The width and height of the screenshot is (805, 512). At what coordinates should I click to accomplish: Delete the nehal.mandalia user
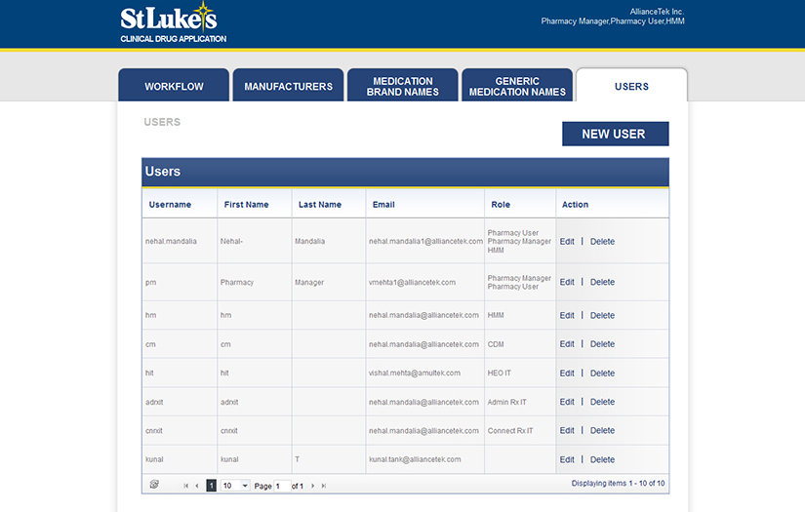[x=602, y=242]
